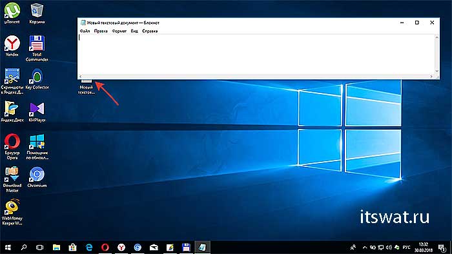Select the Download Master desktop icon
Image resolution: width=452 pixels, height=254 pixels.
pyautogui.click(x=12, y=179)
